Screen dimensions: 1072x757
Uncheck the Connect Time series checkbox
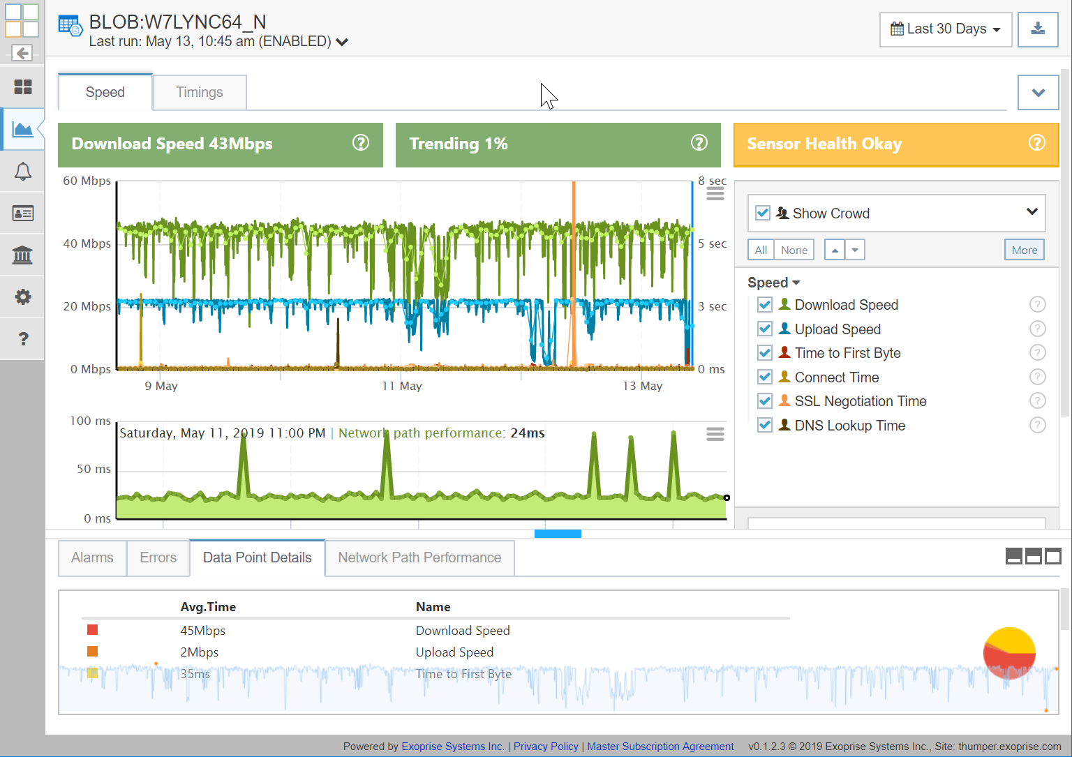[765, 377]
